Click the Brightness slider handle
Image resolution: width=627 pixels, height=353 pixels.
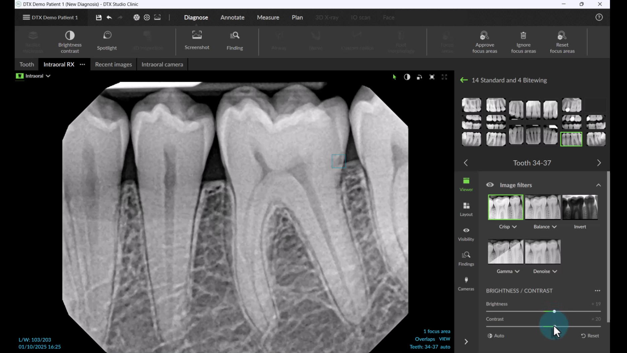pyautogui.click(x=554, y=311)
